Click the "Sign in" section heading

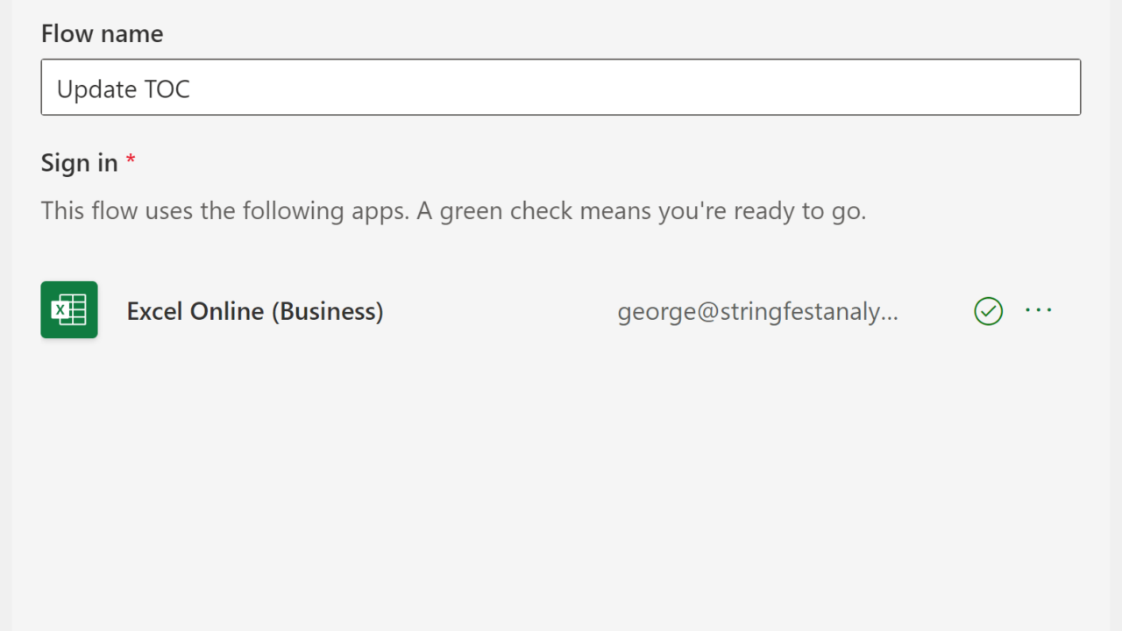click(79, 163)
